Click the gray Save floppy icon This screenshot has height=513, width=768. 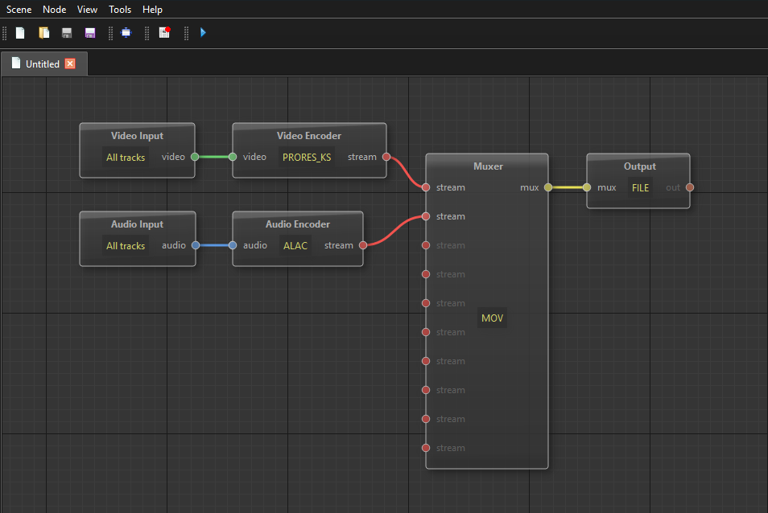pos(67,33)
